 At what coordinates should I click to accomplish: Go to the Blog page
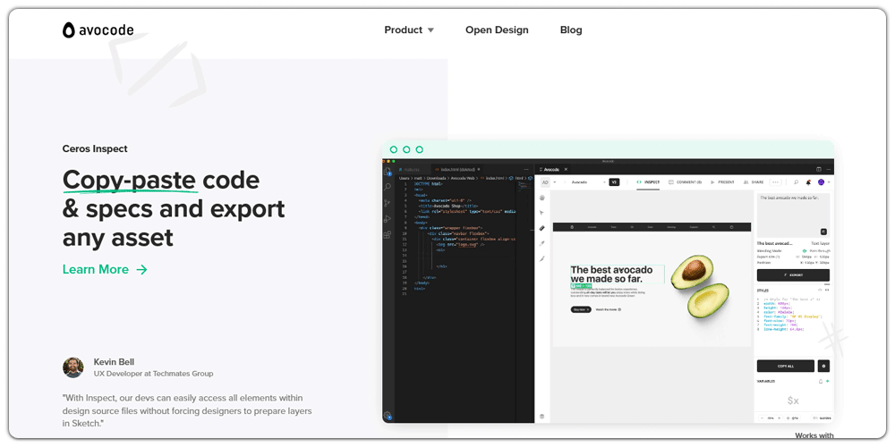(x=571, y=30)
